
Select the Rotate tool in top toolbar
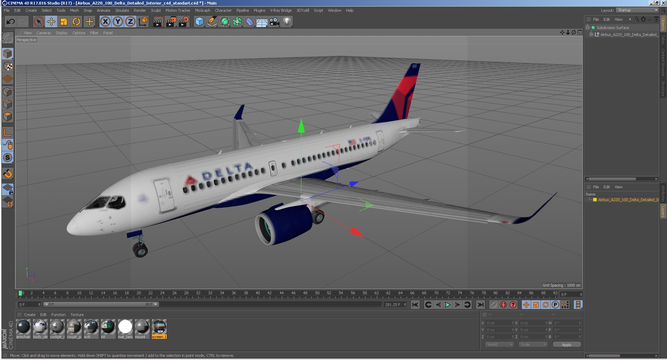(x=76, y=22)
